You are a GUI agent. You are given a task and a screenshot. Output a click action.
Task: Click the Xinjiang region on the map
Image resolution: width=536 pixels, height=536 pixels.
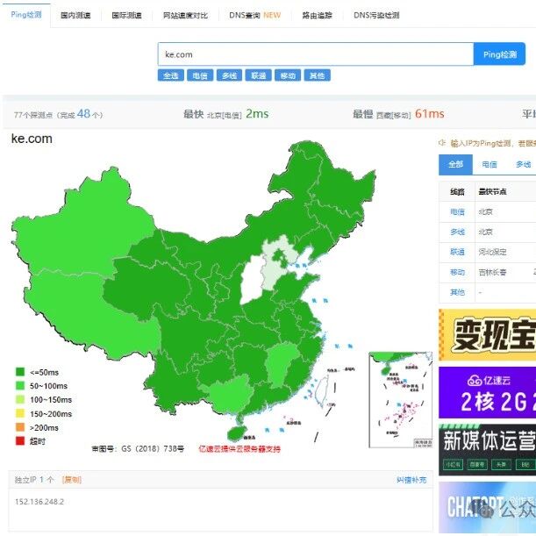85,225
